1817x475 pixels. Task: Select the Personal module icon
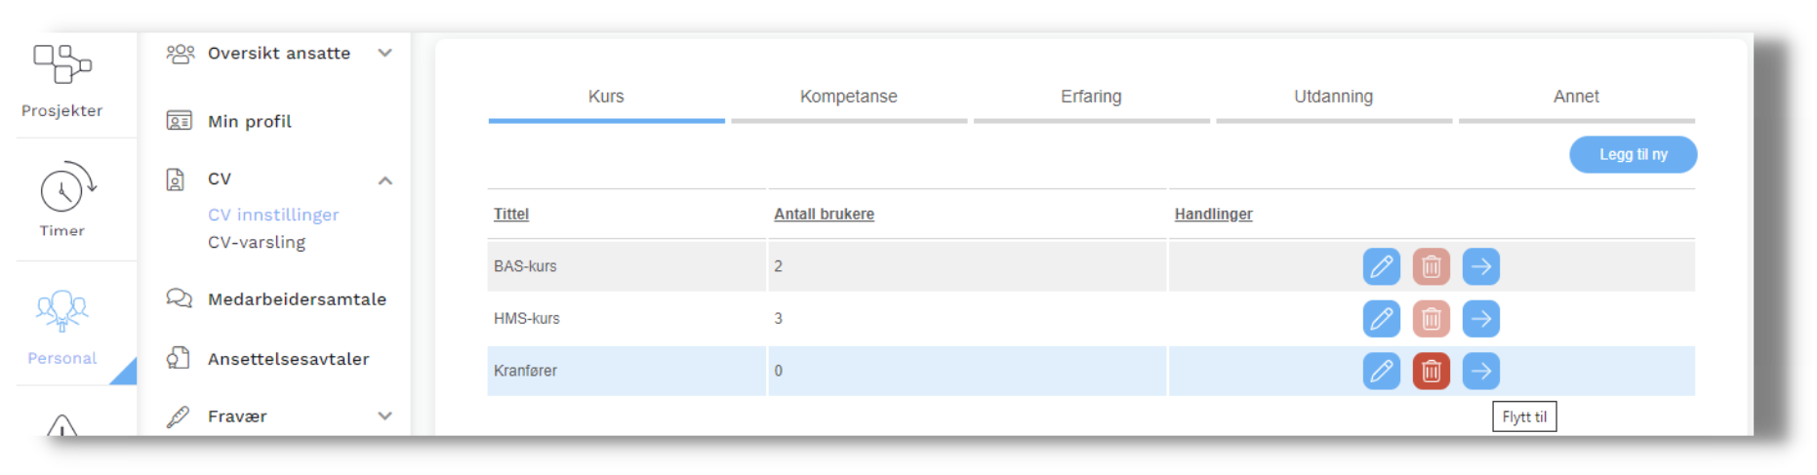coord(62,326)
